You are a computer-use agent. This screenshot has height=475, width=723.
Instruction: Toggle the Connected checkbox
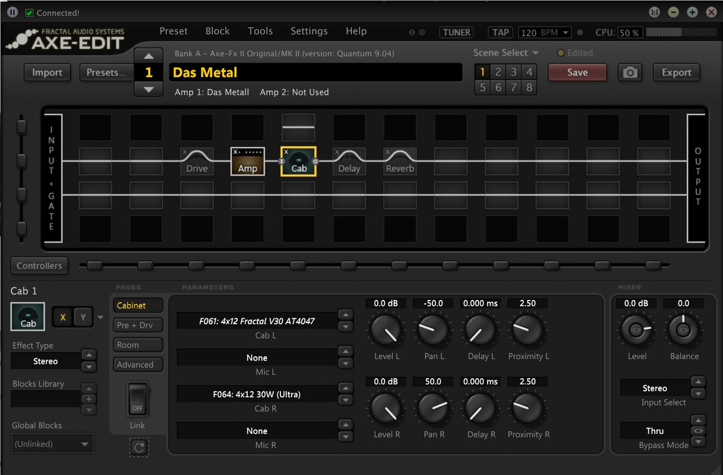click(x=30, y=12)
